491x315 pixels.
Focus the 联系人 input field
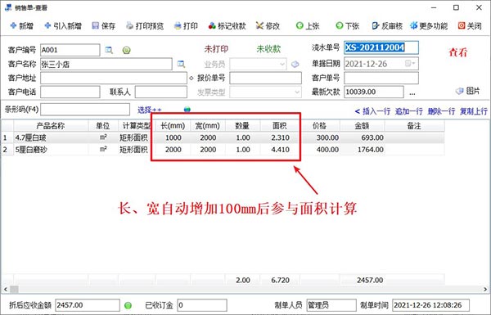point(161,92)
